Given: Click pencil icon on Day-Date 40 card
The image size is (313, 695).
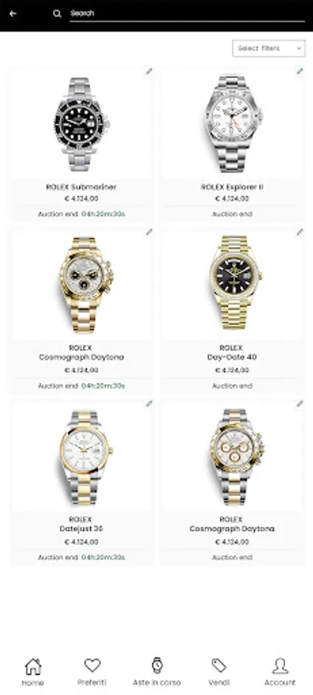Looking at the screenshot, I should coord(300,232).
